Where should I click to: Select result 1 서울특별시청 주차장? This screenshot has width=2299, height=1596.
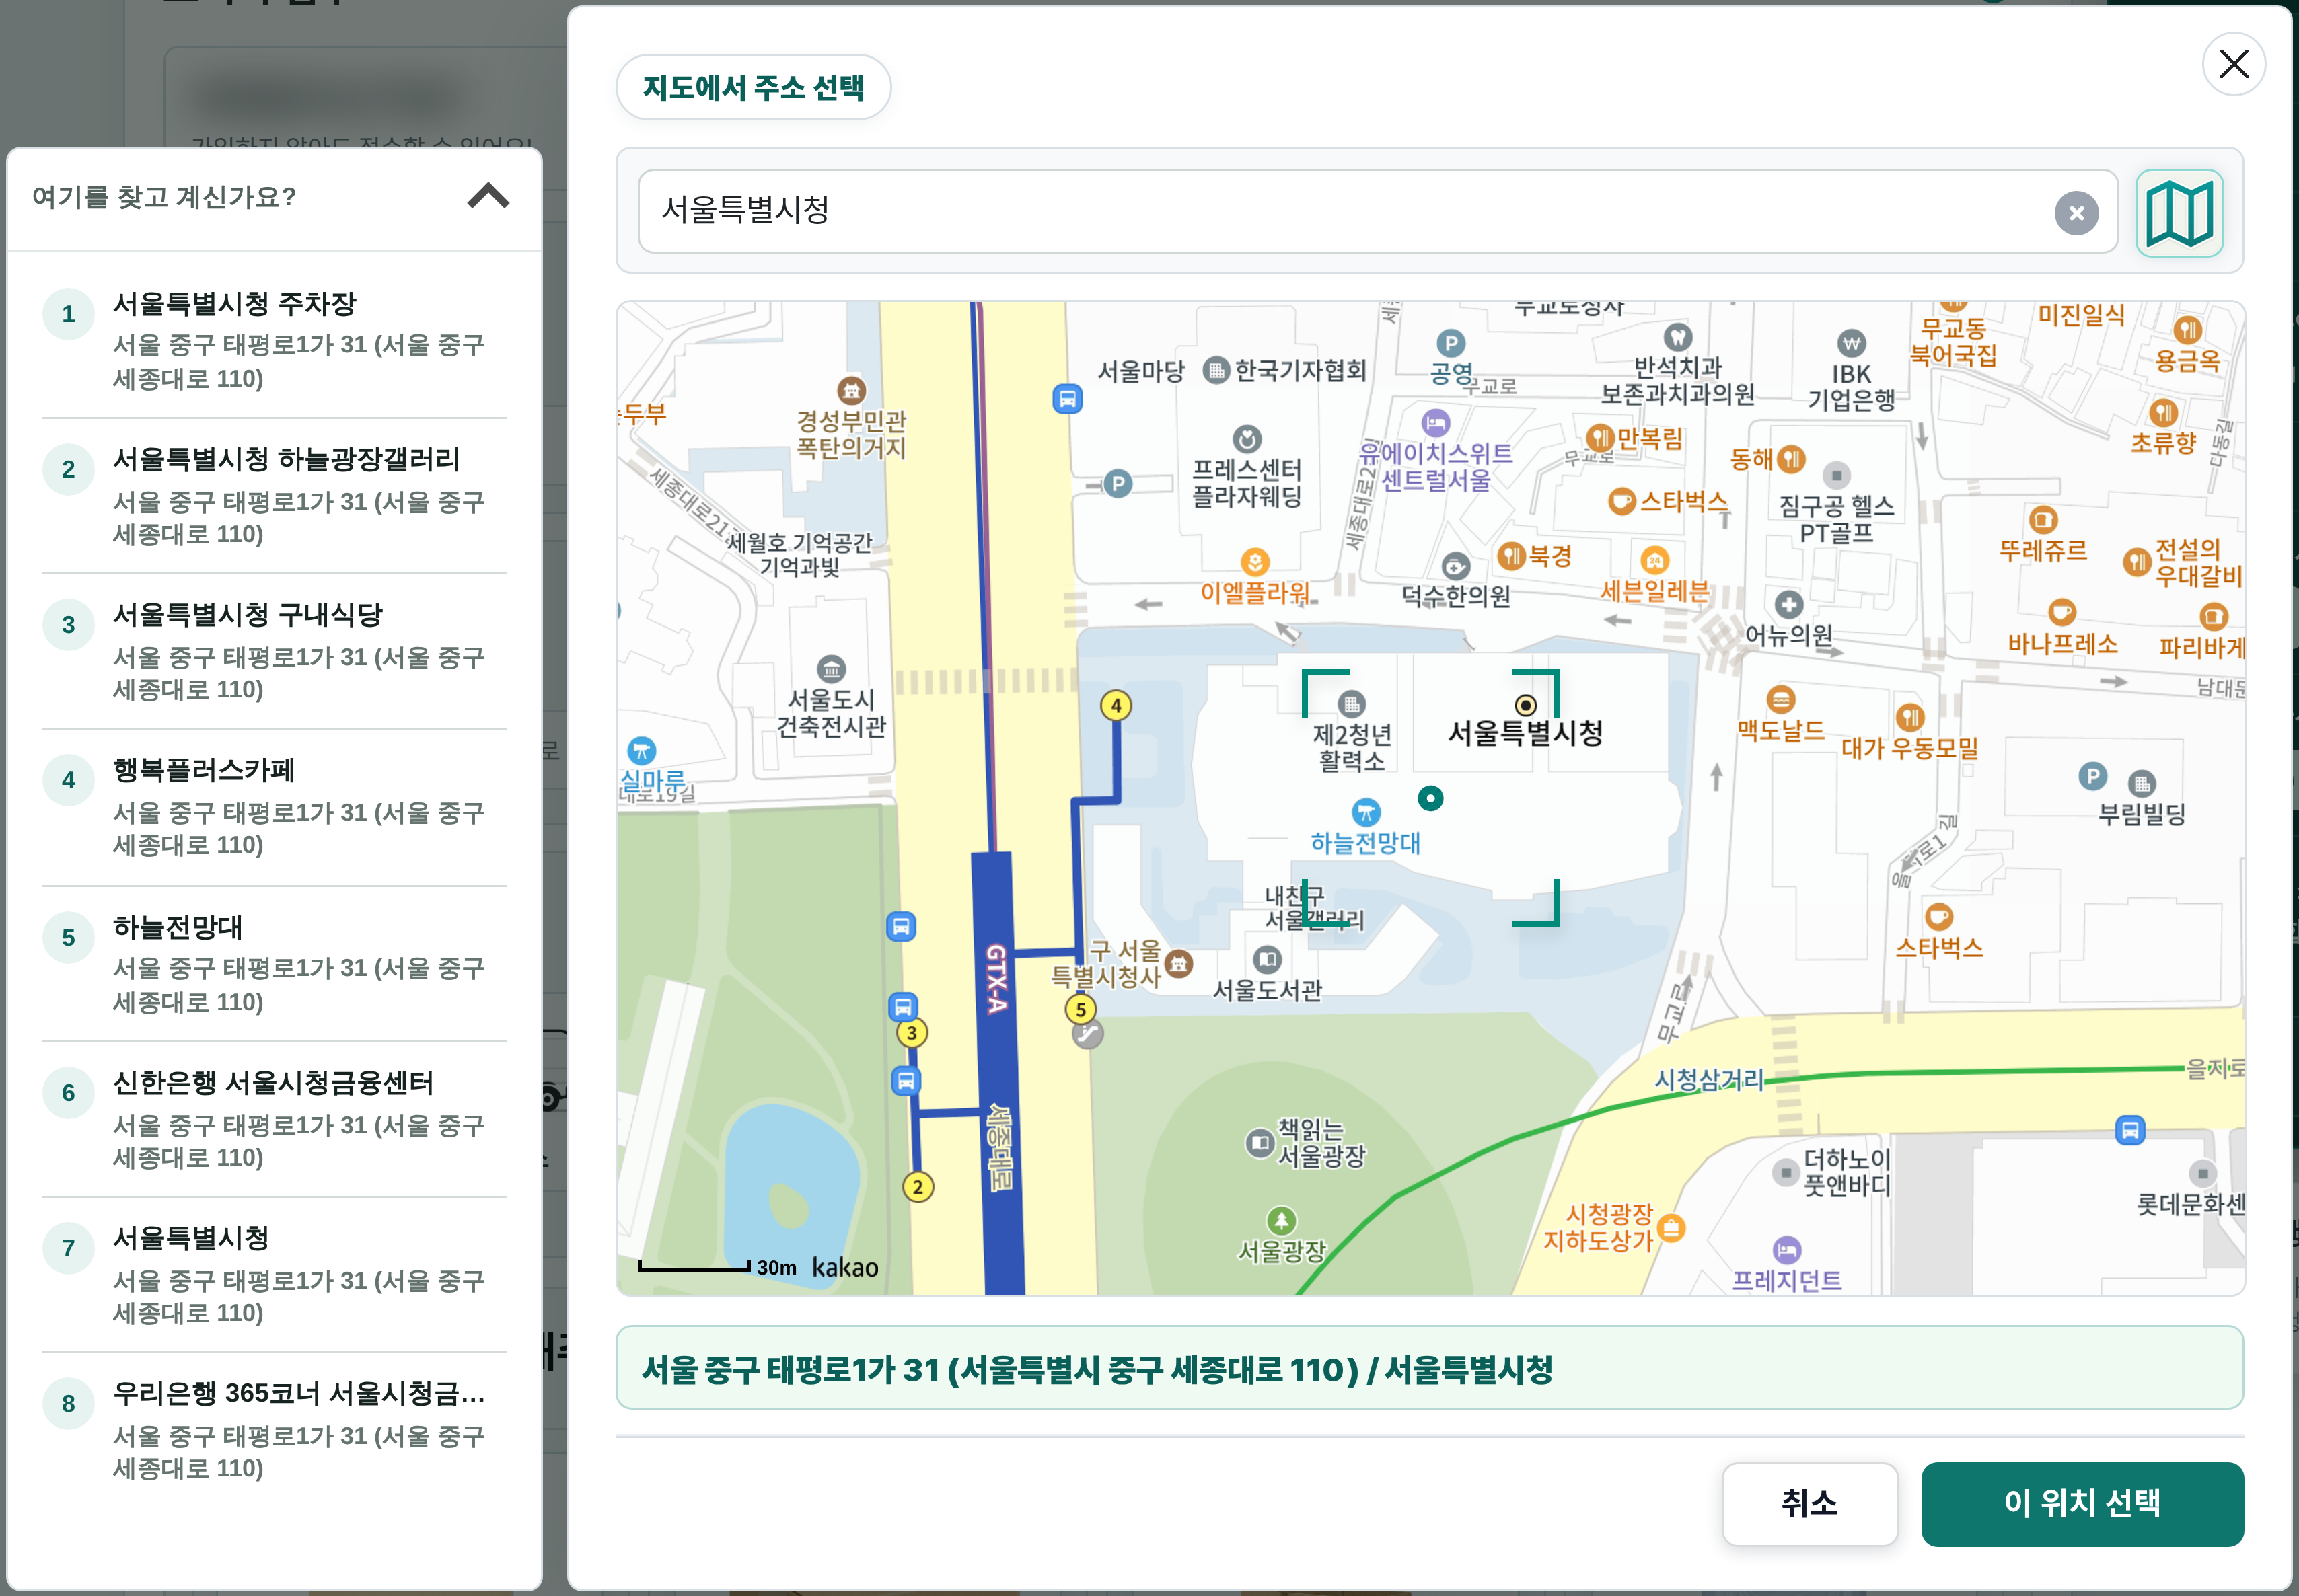[x=274, y=340]
